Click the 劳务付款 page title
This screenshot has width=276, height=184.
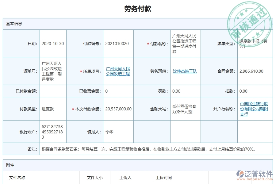138,8
